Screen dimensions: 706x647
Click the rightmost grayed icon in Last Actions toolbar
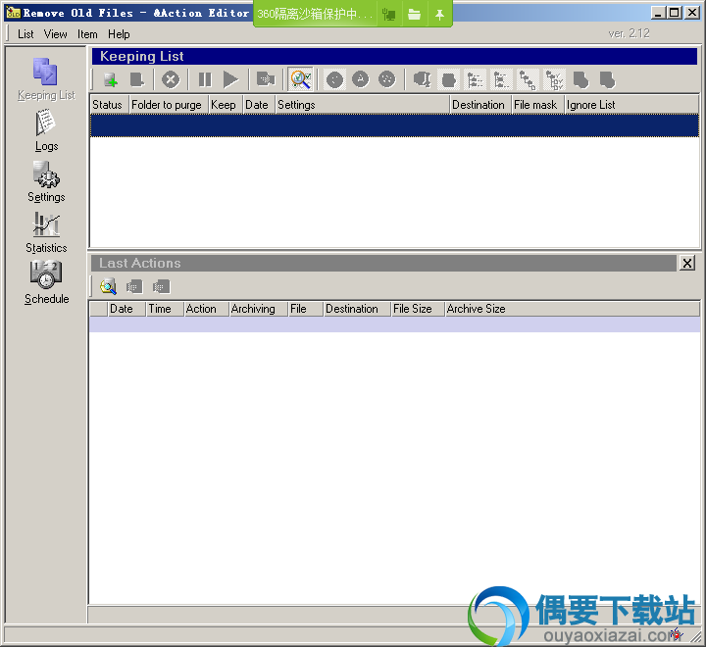click(x=161, y=287)
